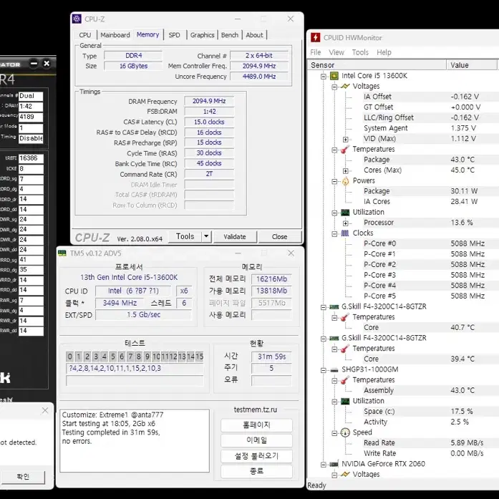Screen dimensions: 499x499
Task: Click thermometer icon under first G.Skill module
Action: [345, 317]
